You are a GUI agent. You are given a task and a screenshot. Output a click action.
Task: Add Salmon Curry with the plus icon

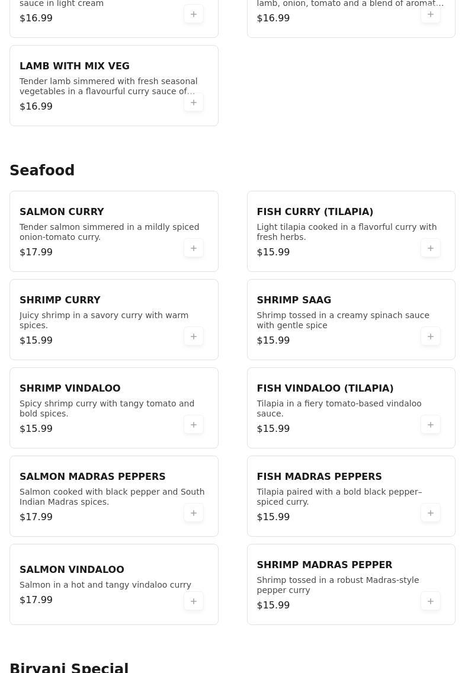[x=194, y=248]
